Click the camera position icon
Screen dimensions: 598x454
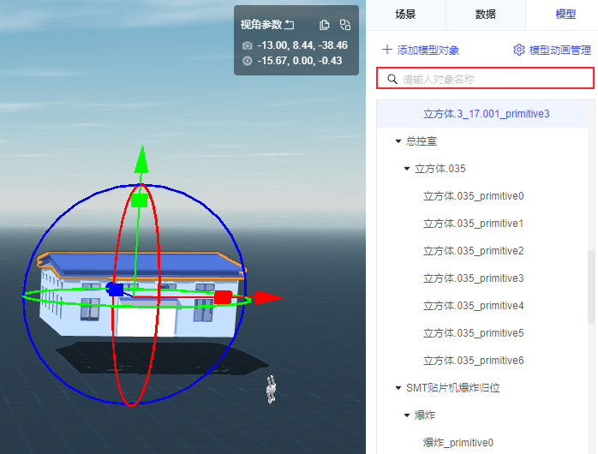click(247, 45)
